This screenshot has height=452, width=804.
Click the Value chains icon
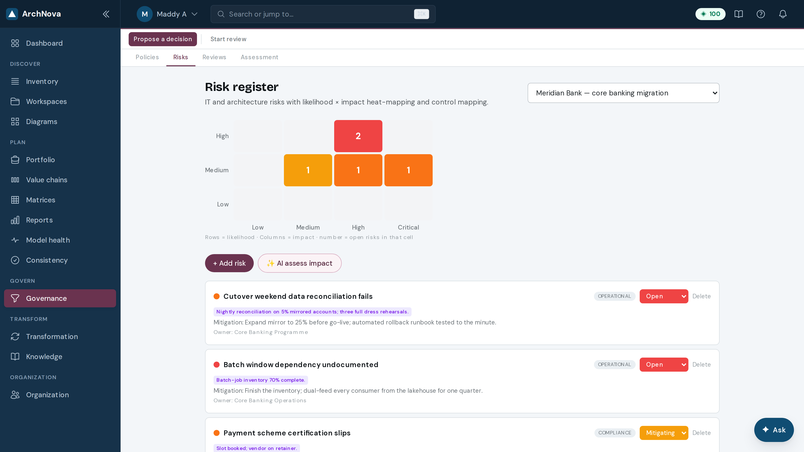coord(15,180)
